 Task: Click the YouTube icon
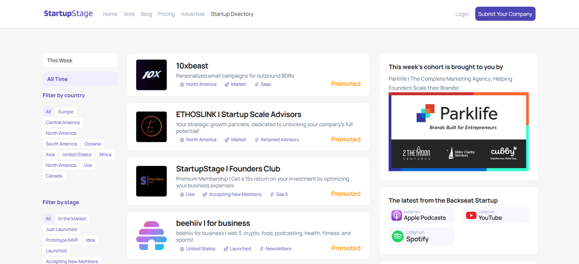point(471,216)
